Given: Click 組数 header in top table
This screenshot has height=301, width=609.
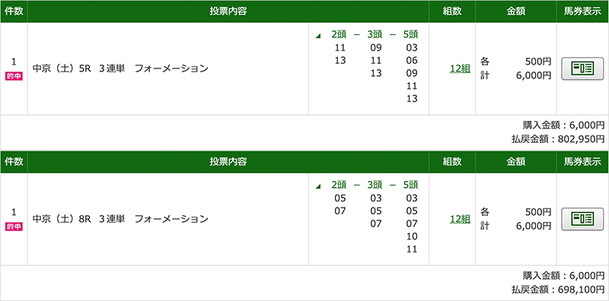Looking at the screenshot, I should pos(452,11).
